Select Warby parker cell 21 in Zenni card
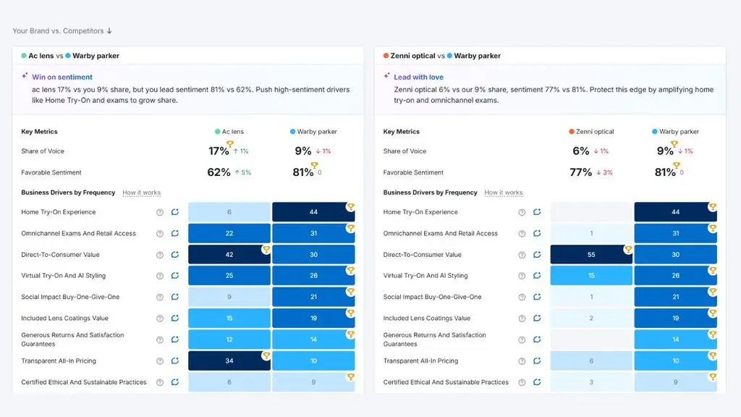741x417 pixels. (675, 297)
